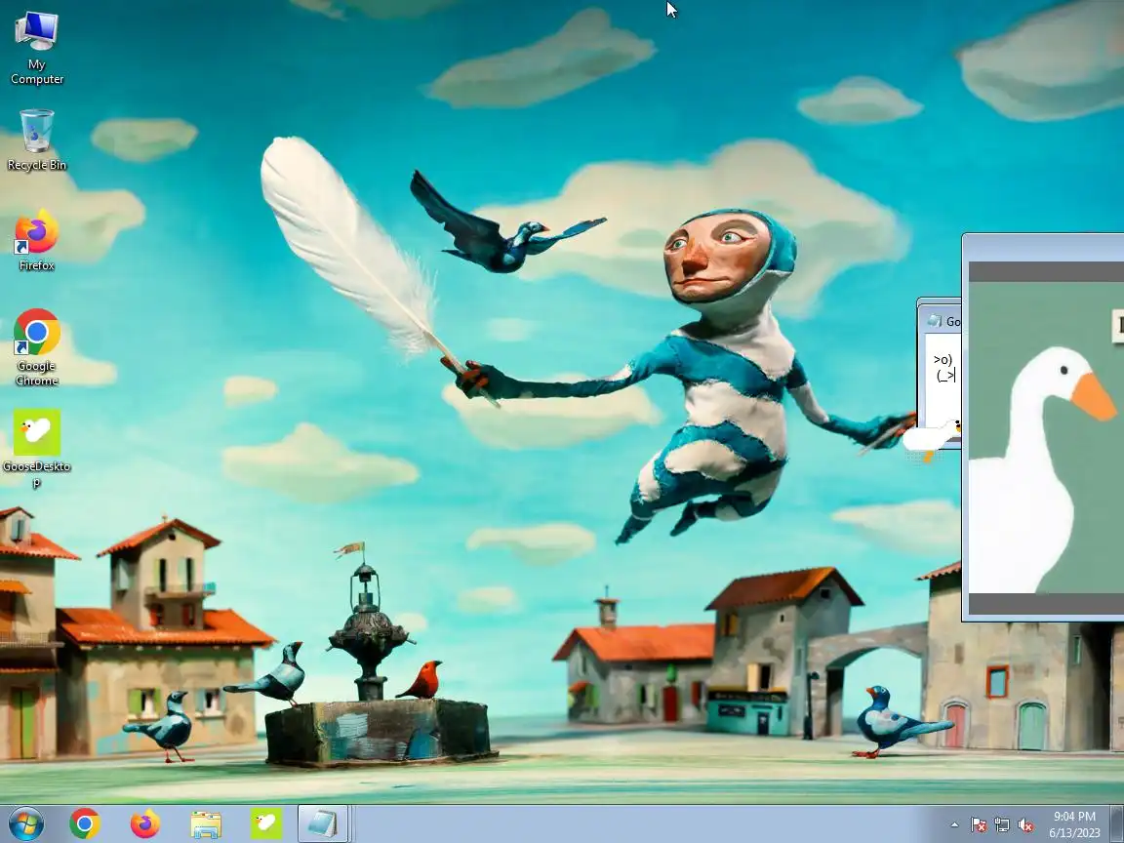Image resolution: width=1124 pixels, height=843 pixels.
Task: Open the Action Center flag icon
Action: point(979,825)
